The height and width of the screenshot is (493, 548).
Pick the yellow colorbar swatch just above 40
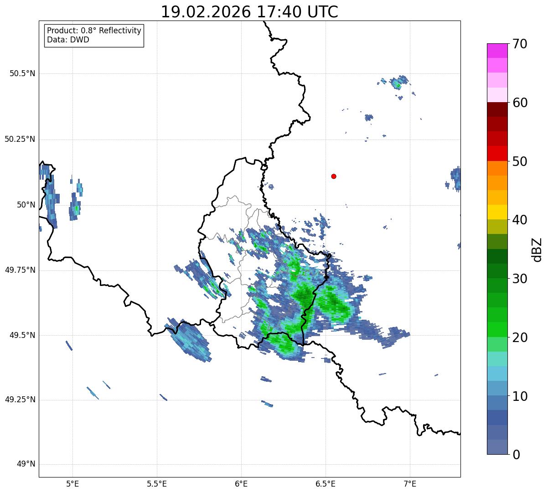[x=497, y=212]
